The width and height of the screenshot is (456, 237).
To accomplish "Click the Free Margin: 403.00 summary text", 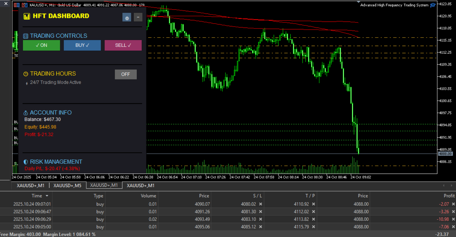I will pos(20,234).
